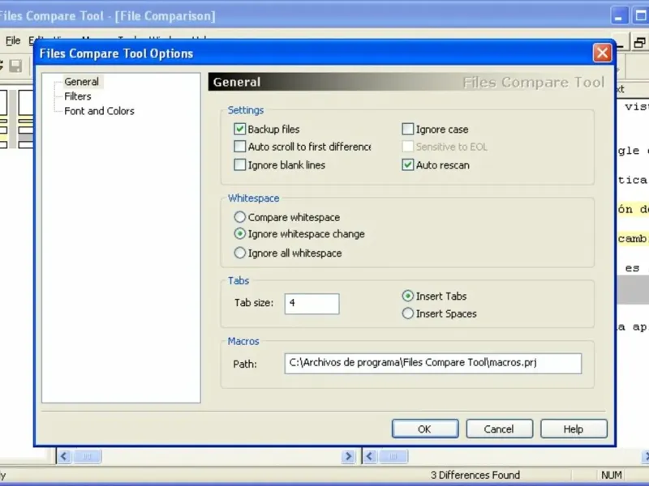The height and width of the screenshot is (486, 649).
Task: Open the File menu in the main window
Action: (13, 40)
